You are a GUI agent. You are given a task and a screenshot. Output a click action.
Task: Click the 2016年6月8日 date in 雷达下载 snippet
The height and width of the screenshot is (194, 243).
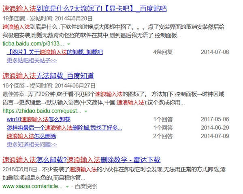20,169
